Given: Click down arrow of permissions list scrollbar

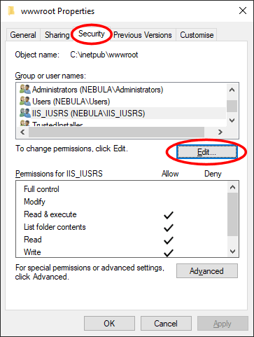Looking at the screenshot, I should 232,252.
